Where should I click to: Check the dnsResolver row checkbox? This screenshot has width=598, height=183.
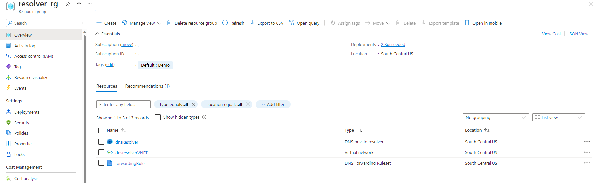[x=101, y=142]
